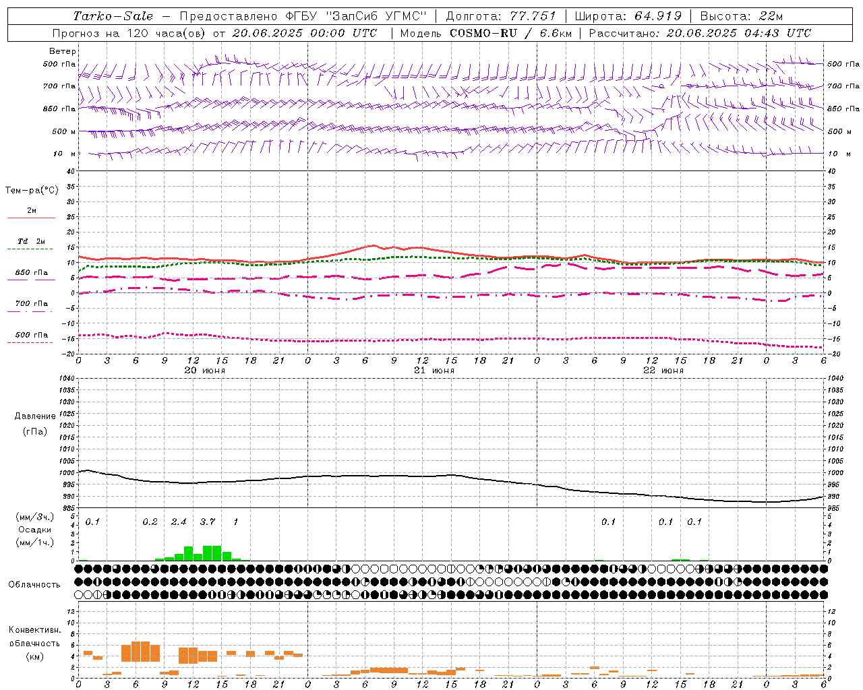Screen dimensions: 863x690
Task: Click the "21 июня" date label
Action: (x=434, y=371)
